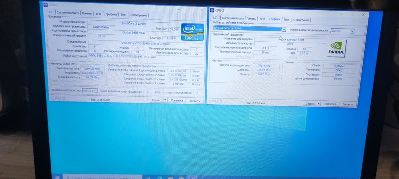The height and width of the screenshot is (179, 399).
Task: Click Проверка button in right graphics window
Action: click(330, 104)
